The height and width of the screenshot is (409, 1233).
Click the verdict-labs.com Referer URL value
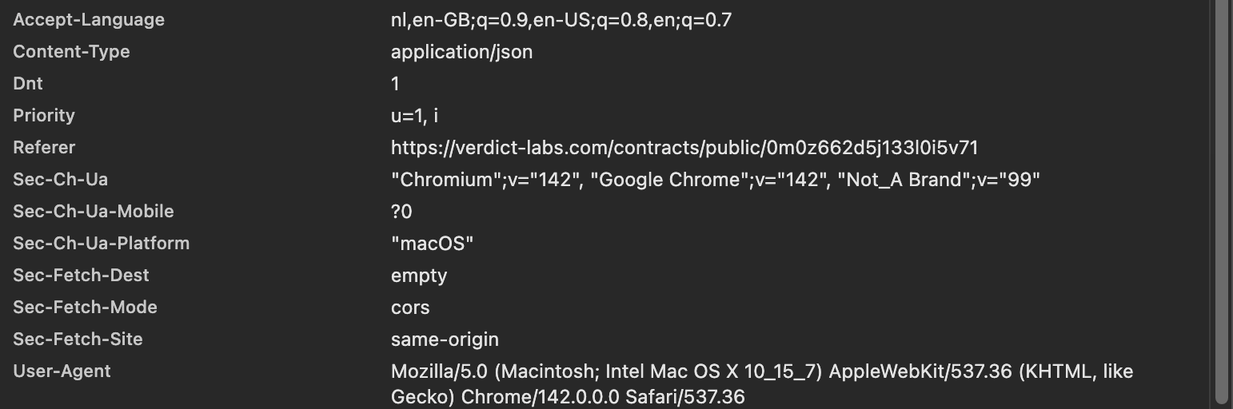click(684, 148)
